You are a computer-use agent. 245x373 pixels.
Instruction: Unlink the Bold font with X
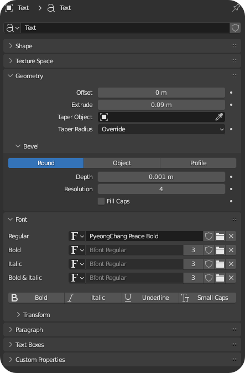coord(231,250)
